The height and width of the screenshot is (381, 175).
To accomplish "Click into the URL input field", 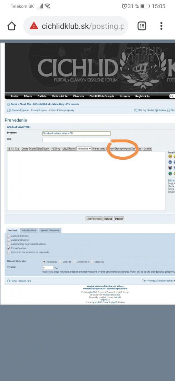I will (x=77, y=140).
